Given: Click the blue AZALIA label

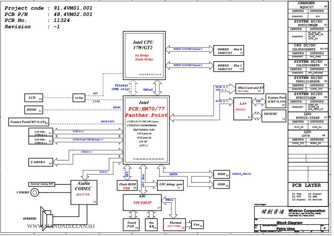Looking at the screenshot, I should click(x=103, y=172).
